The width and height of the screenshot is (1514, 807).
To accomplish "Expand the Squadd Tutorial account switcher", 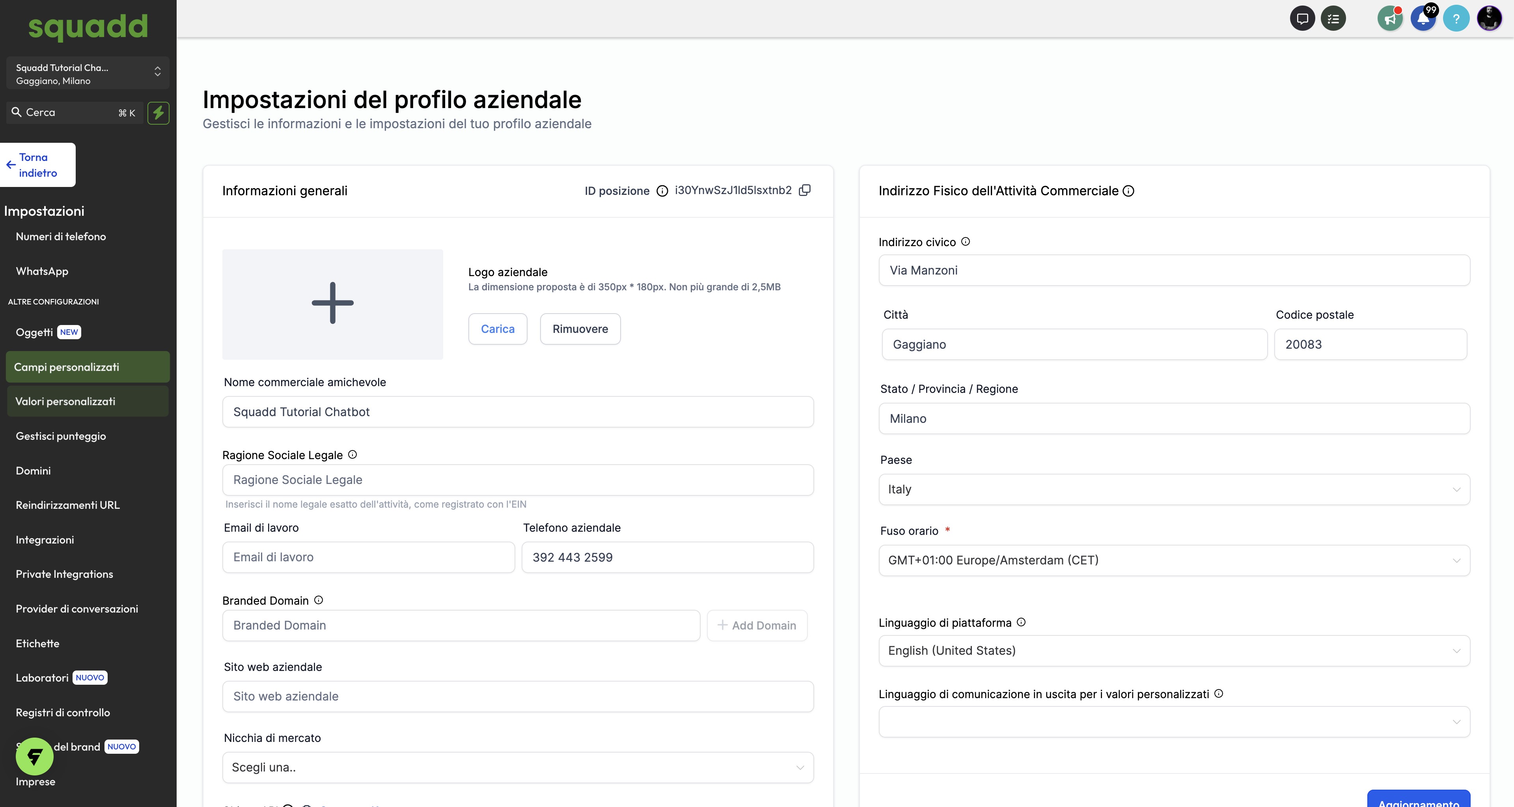I will [87, 73].
